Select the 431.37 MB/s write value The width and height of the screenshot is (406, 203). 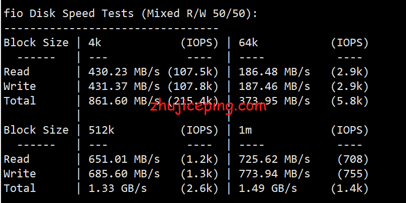(124, 86)
